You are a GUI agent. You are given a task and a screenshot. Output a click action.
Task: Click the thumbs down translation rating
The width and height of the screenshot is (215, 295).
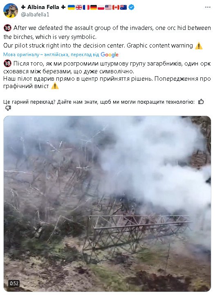(8, 108)
